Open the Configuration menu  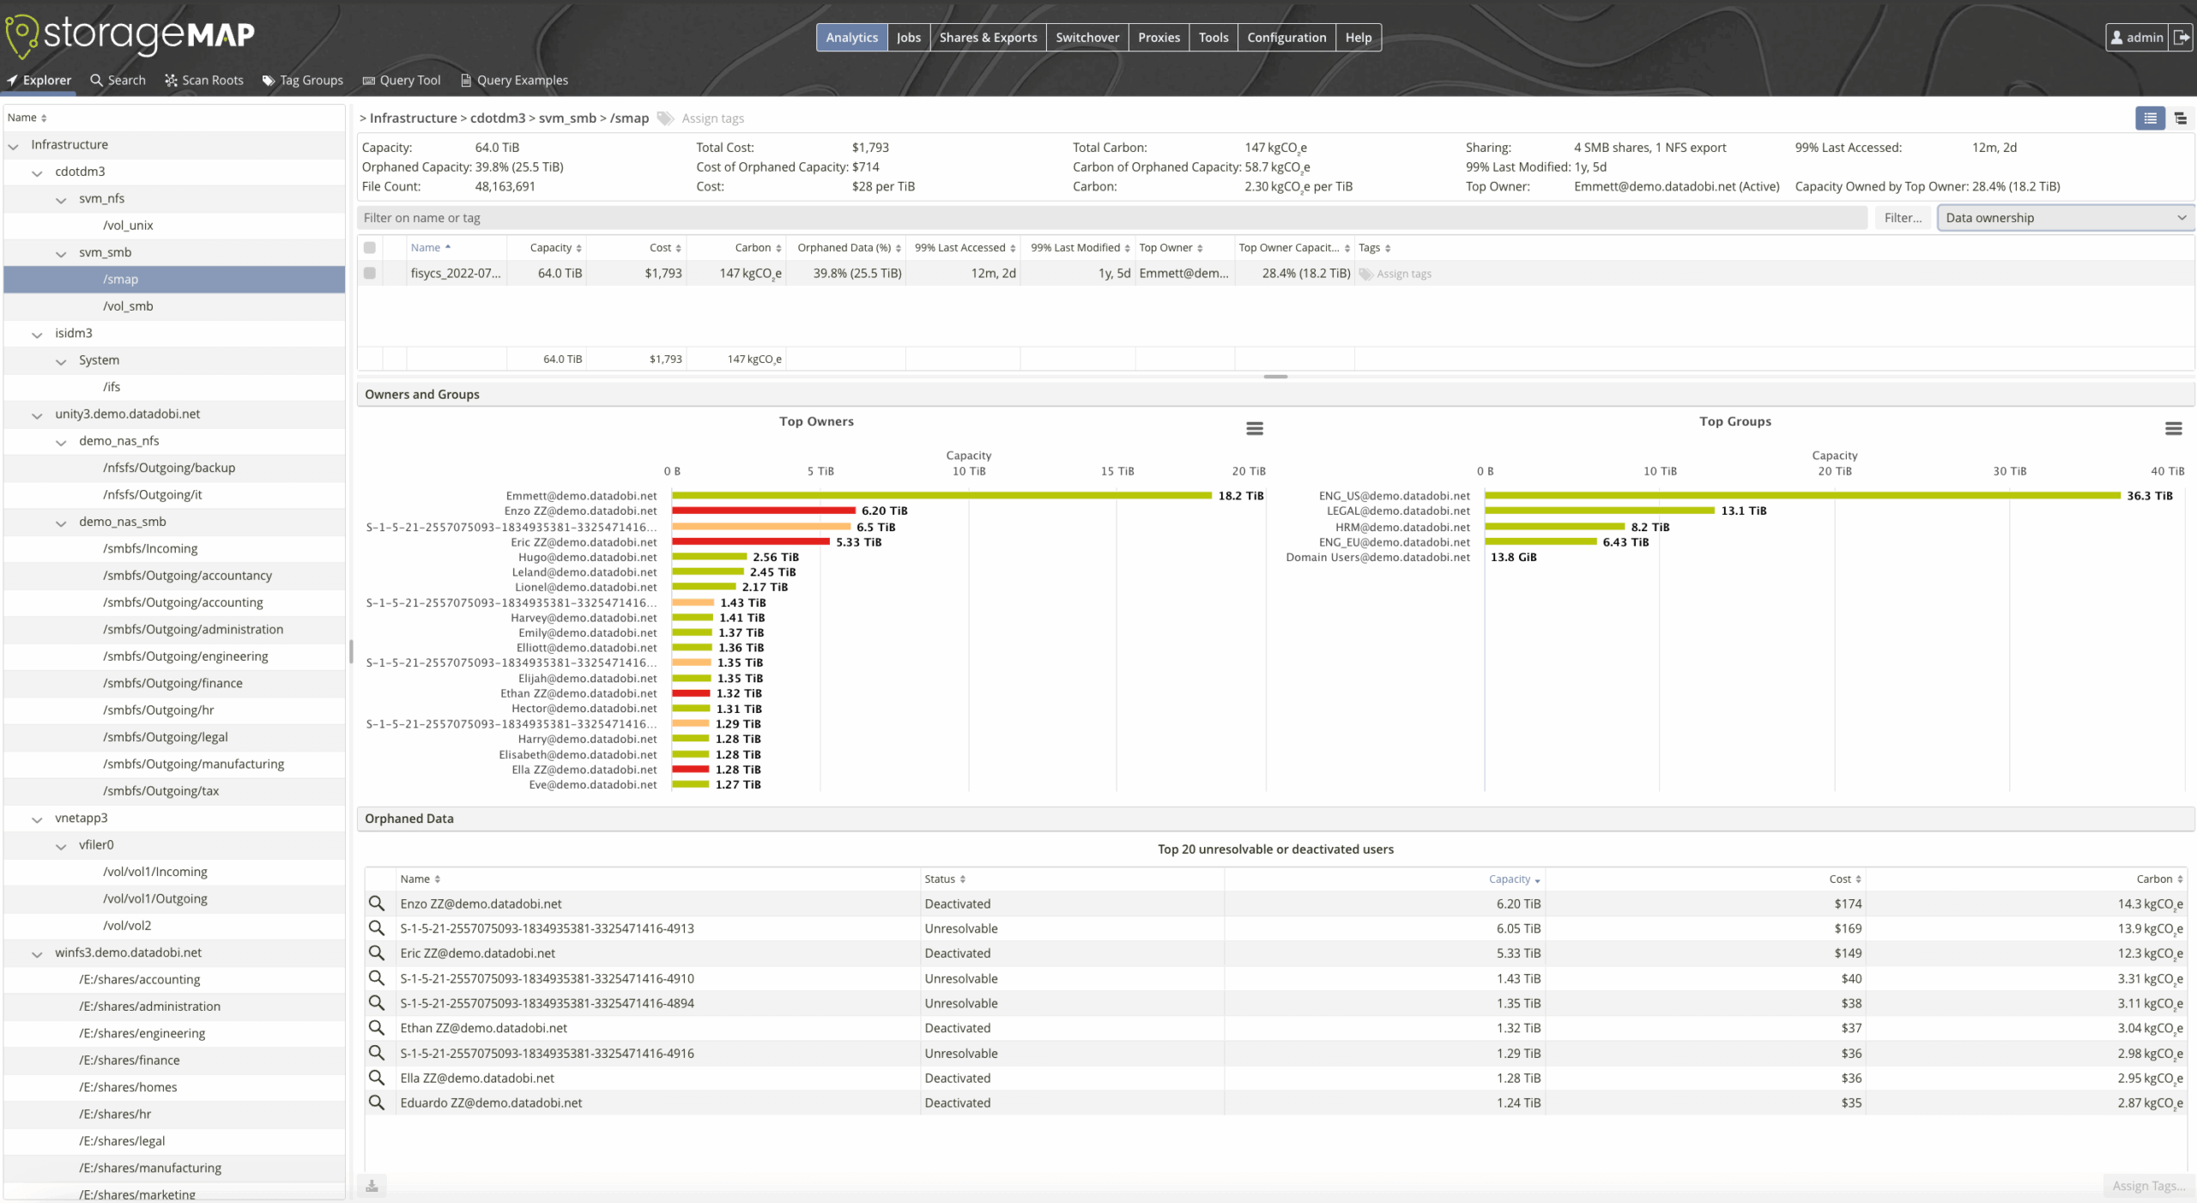coord(1286,37)
